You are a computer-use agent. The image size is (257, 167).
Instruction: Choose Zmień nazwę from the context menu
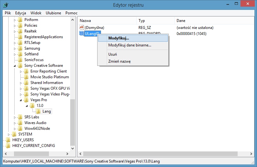point(133,61)
